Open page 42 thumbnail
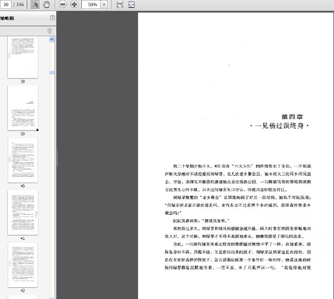Screen dimensions: 334x299 pyautogui.click(x=23, y=265)
